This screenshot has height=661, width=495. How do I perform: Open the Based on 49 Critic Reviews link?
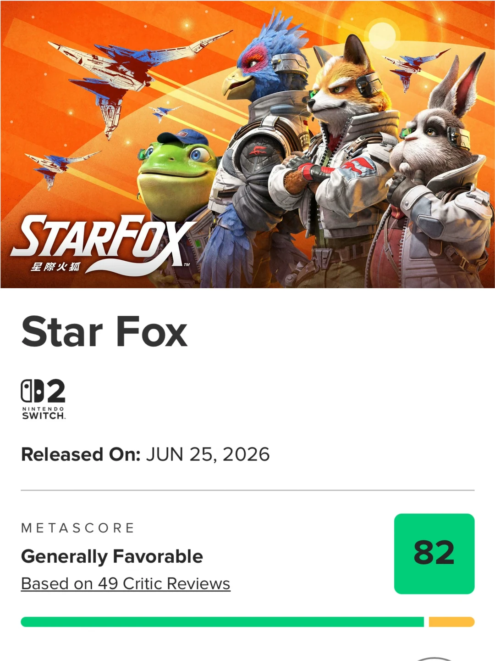point(126,583)
